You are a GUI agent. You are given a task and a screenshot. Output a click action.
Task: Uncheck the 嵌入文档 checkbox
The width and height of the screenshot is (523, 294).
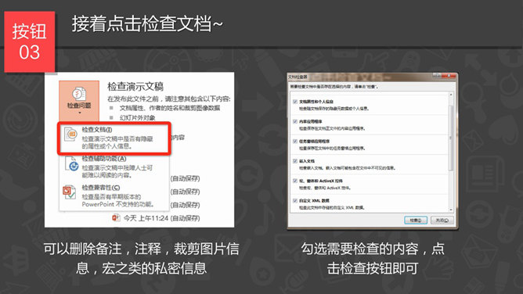pyautogui.click(x=295, y=161)
